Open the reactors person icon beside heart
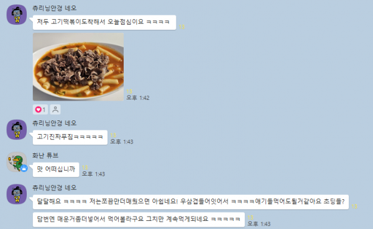This screenshot has height=229, width=373. 55,109
